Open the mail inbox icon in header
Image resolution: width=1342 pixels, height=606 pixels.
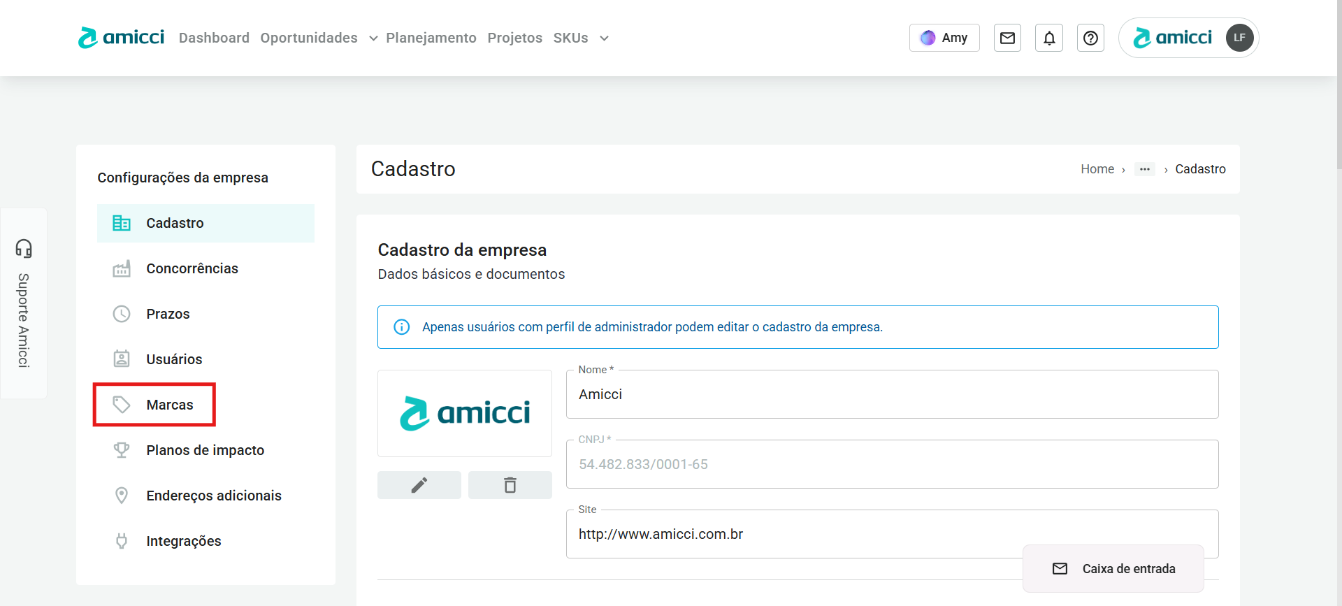[1007, 38]
